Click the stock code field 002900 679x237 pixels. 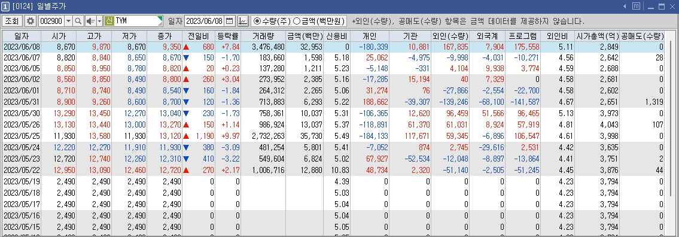(51, 21)
